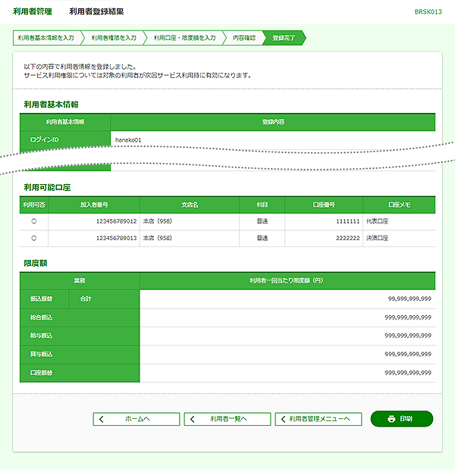
Task: Click the 振込振替 row header
Action: [x=44, y=299]
